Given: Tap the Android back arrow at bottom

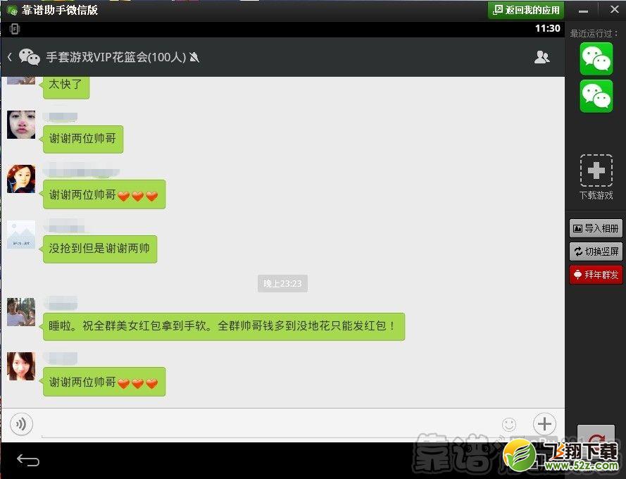Looking at the screenshot, I should pyautogui.click(x=28, y=460).
